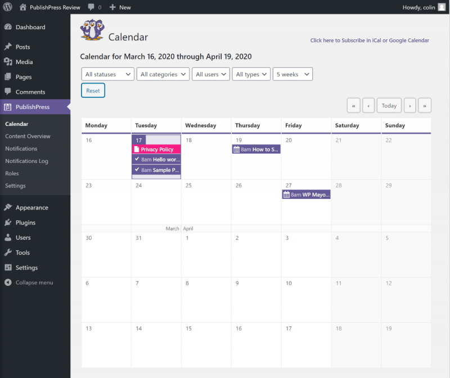Open the All users filter dropdown
450x378 pixels.
[211, 74]
